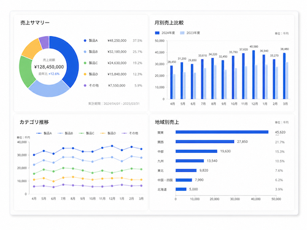307x230 pixels.
Task: Click the 4月 bar labeled 28,450
Action: 171,82
